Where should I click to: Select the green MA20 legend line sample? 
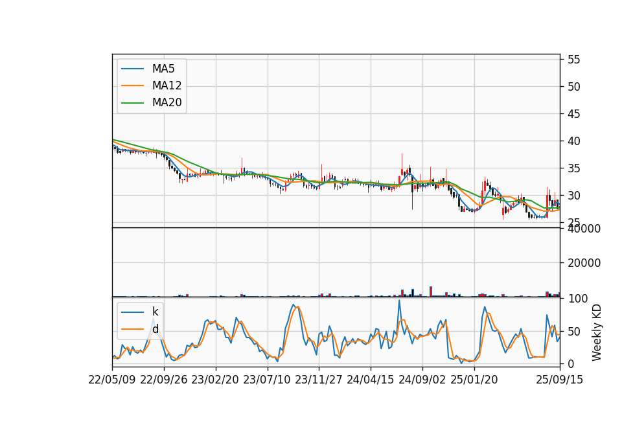tap(132, 103)
